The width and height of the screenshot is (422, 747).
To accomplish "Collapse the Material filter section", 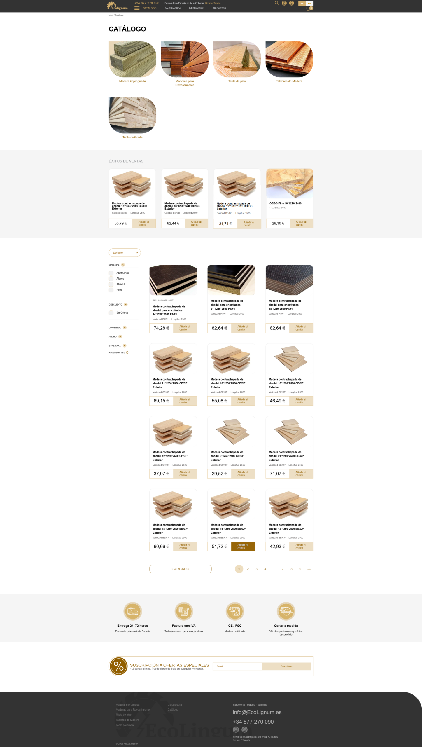I will (x=123, y=265).
